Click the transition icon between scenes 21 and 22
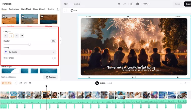The image size is (191, 110). (x=176, y=95)
